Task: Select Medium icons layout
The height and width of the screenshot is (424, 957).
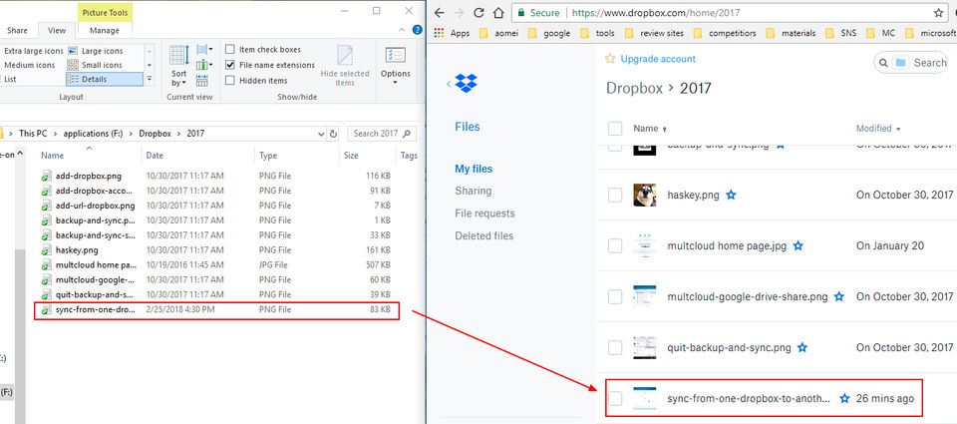Action: pos(31,65)
